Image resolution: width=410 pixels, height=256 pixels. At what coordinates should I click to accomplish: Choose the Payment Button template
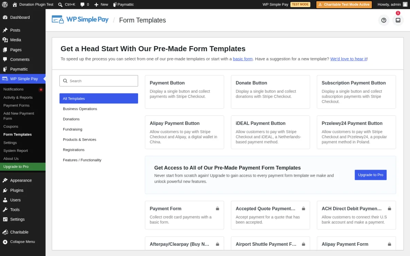pos(184,92)
